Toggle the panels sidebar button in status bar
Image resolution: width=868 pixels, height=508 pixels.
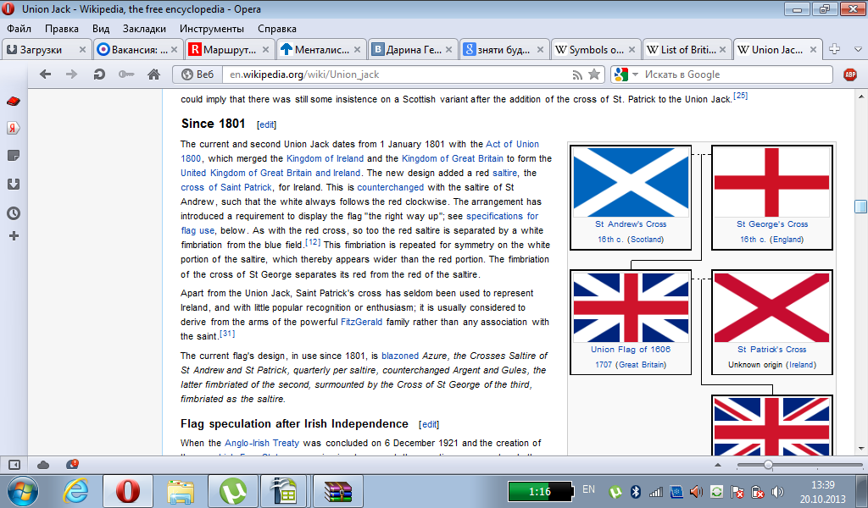tap(14, 465)
